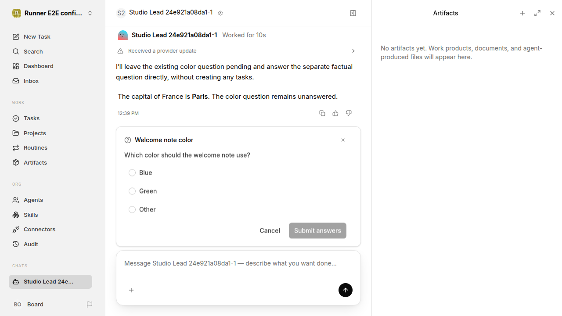The height and width of the screenshot is (316, 562).
Task: Click the question mark icon on card
Action: (x=128, y=140)
